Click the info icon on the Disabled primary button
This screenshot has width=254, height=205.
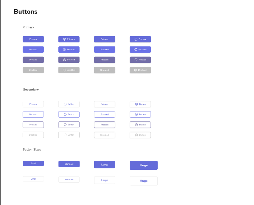click(64, 70)
